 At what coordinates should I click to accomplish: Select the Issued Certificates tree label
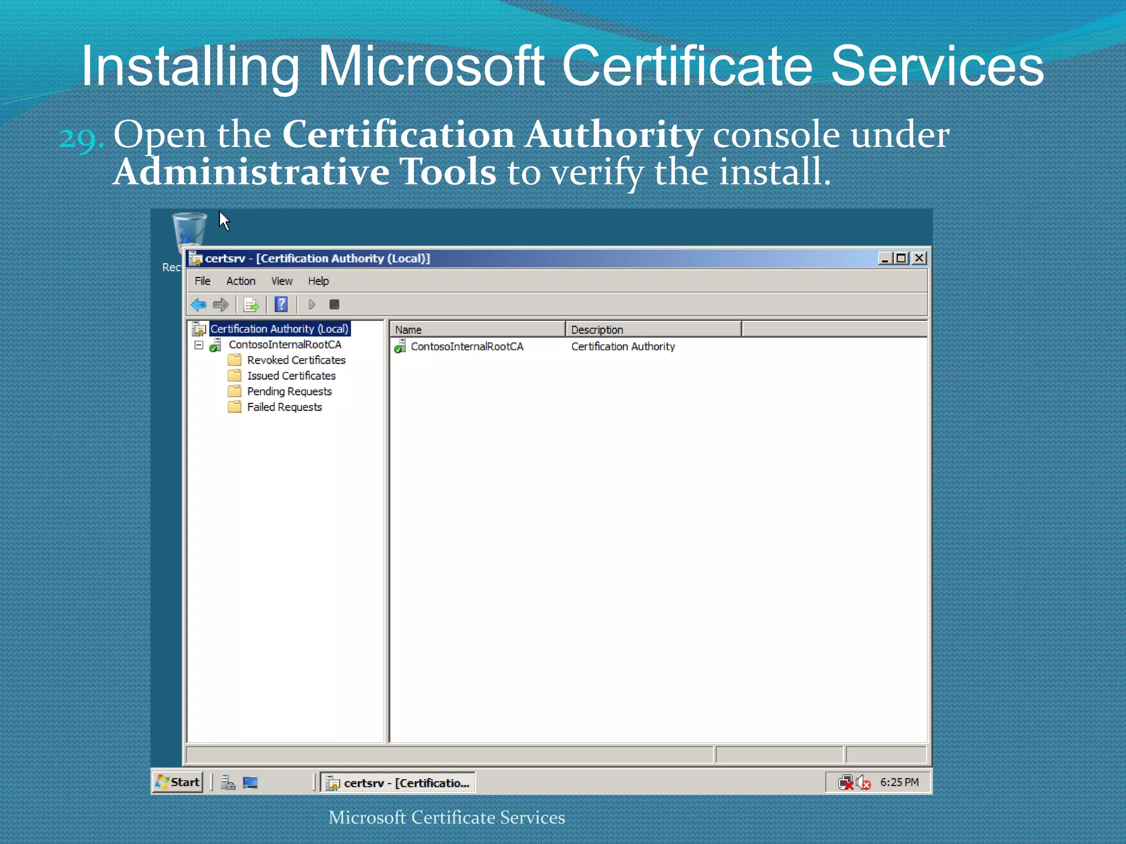coord(291,375)
